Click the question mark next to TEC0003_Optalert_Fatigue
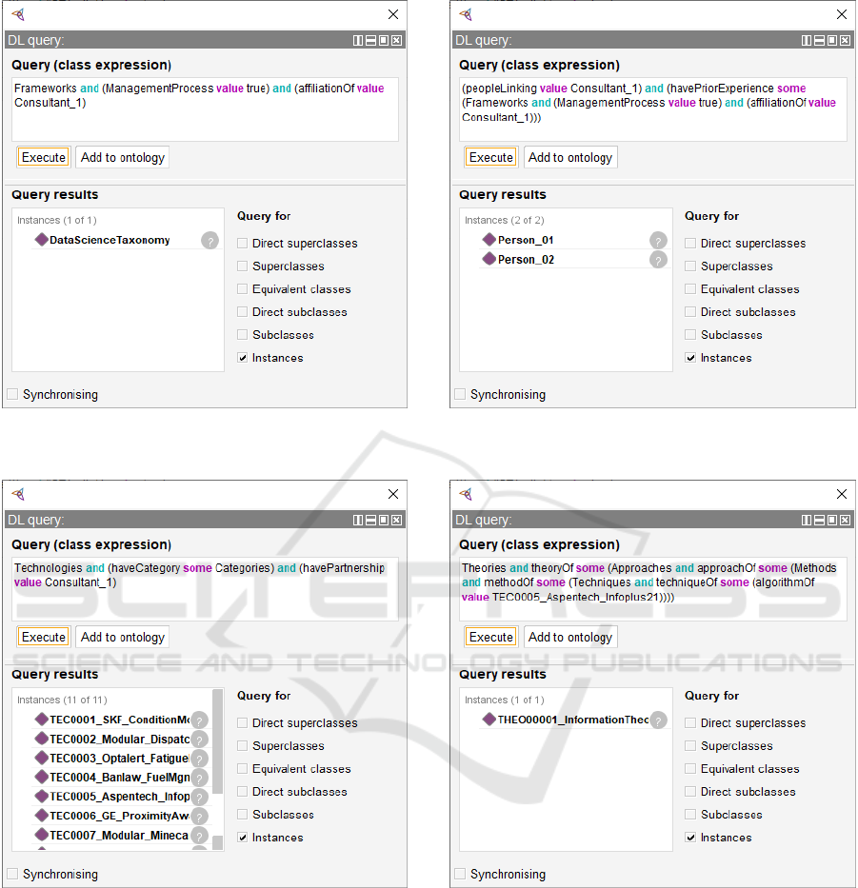This screenshot has width=858, height=888. click(199, 759)
